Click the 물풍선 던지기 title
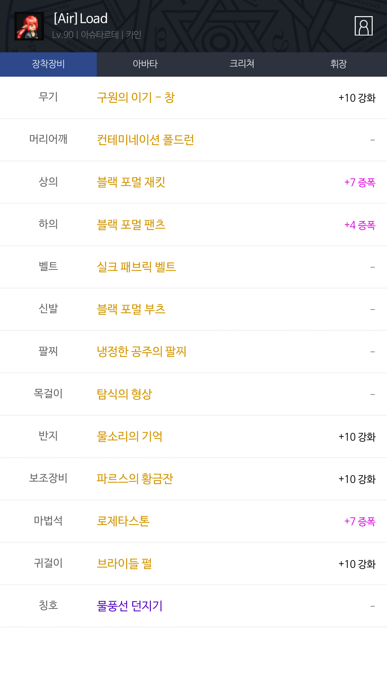The width and height of the screenshot is (387, 688). pos(129,606)
